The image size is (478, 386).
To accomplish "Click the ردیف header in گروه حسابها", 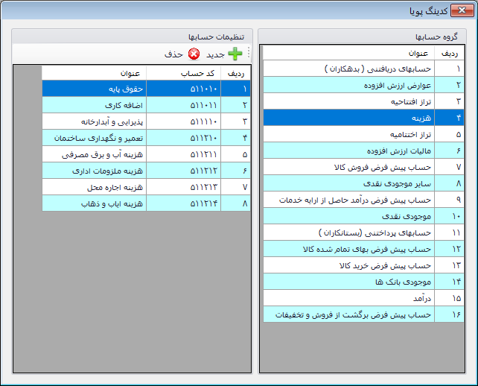I will 450,54.
